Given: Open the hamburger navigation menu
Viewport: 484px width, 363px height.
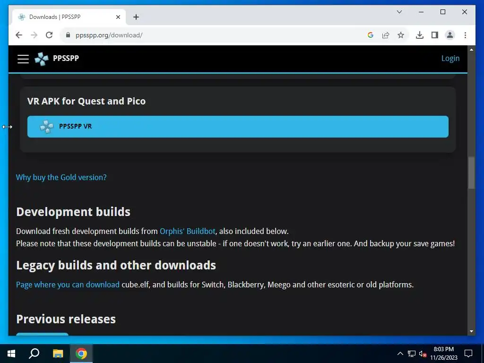Looking at the screenshot, I should (x=23, y=59).
